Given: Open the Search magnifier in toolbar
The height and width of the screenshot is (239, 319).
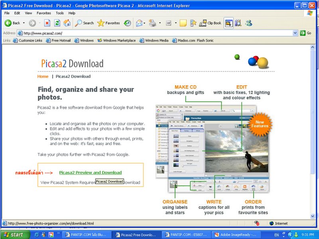Looking at the screenshot, I should point(84,23).
